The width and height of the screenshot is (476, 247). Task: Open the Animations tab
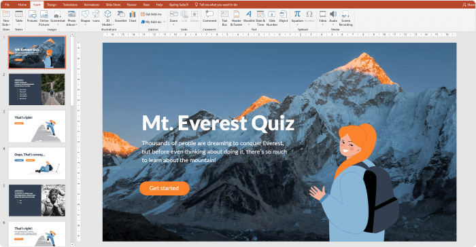(92, 5)
